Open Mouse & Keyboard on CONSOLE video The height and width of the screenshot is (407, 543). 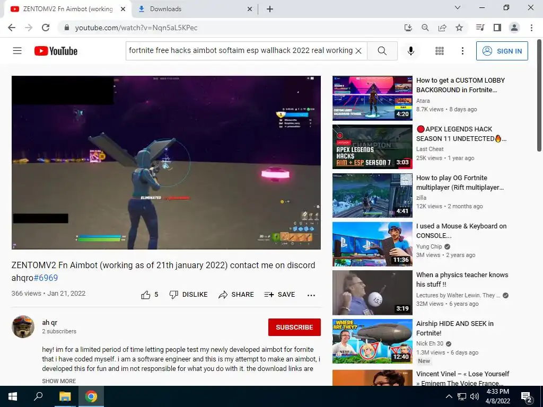pos(461,231)
